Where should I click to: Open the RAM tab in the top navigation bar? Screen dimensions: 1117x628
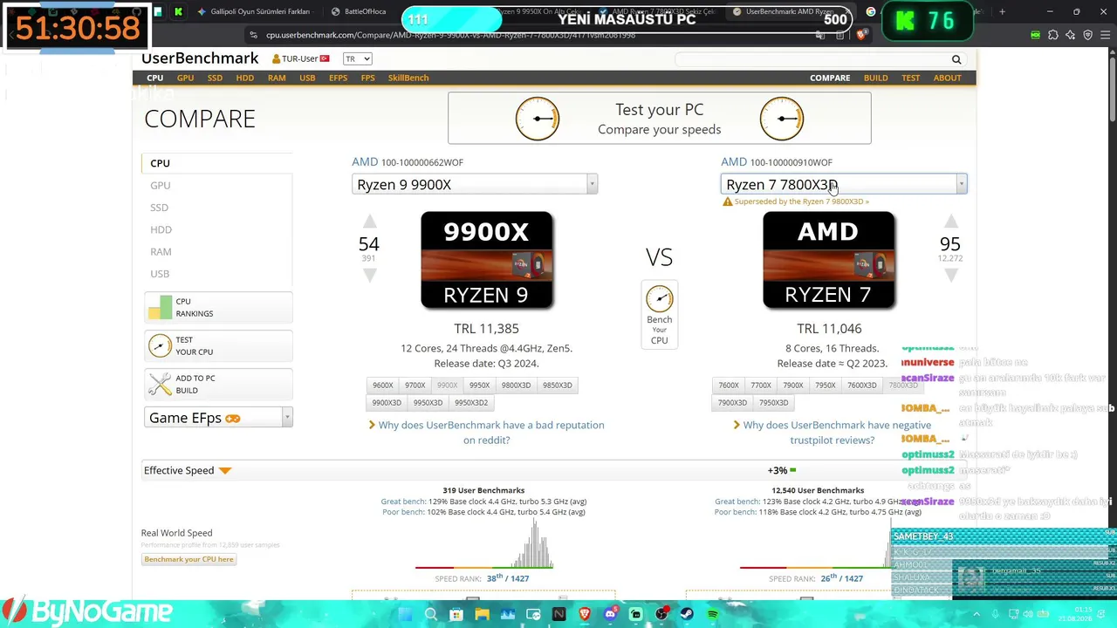pos(277,78)
